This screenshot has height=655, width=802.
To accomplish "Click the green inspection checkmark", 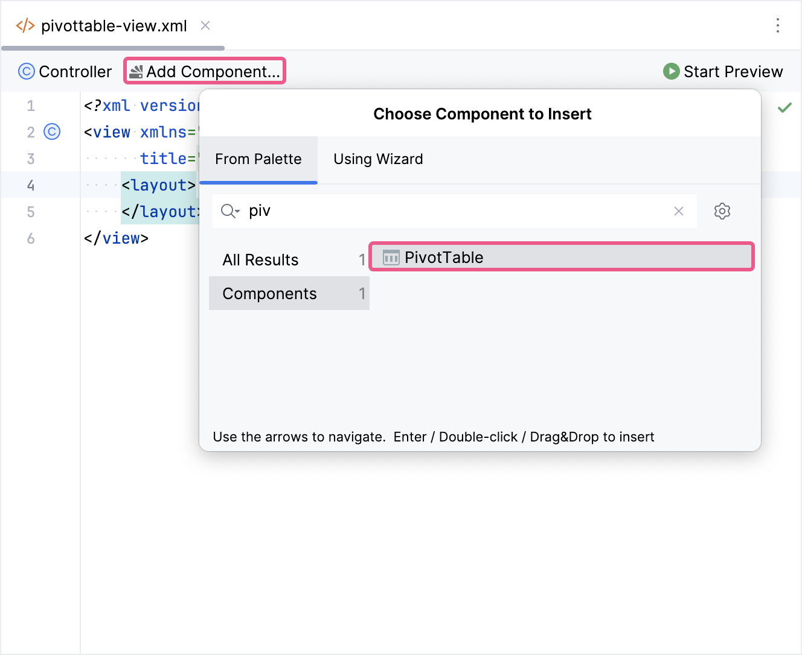I will [x=785, y=107].
